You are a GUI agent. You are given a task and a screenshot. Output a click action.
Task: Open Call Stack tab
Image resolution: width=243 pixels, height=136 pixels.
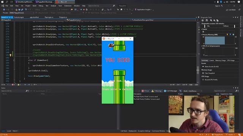[x=124, y=131]
